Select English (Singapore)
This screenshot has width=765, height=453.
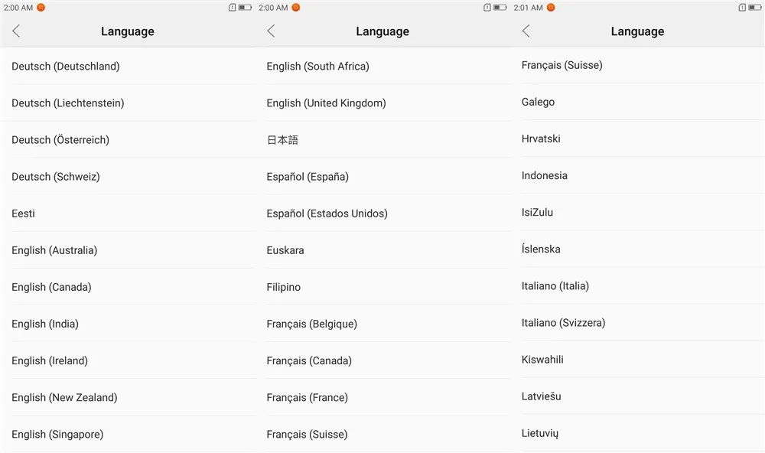pyautogui.click(x=128, y=434)
